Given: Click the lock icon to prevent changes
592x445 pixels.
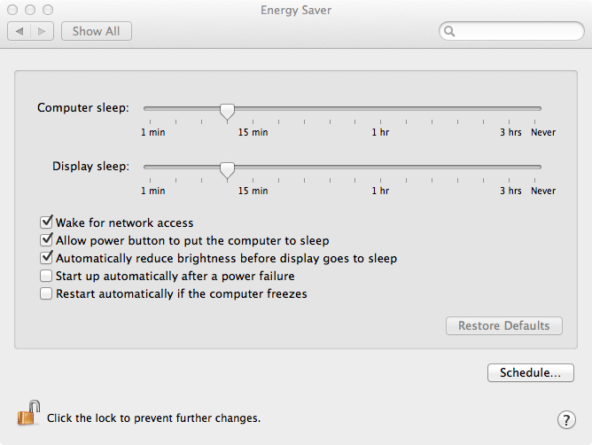Looking at the screenshot, I should click(x=28, y=413).
